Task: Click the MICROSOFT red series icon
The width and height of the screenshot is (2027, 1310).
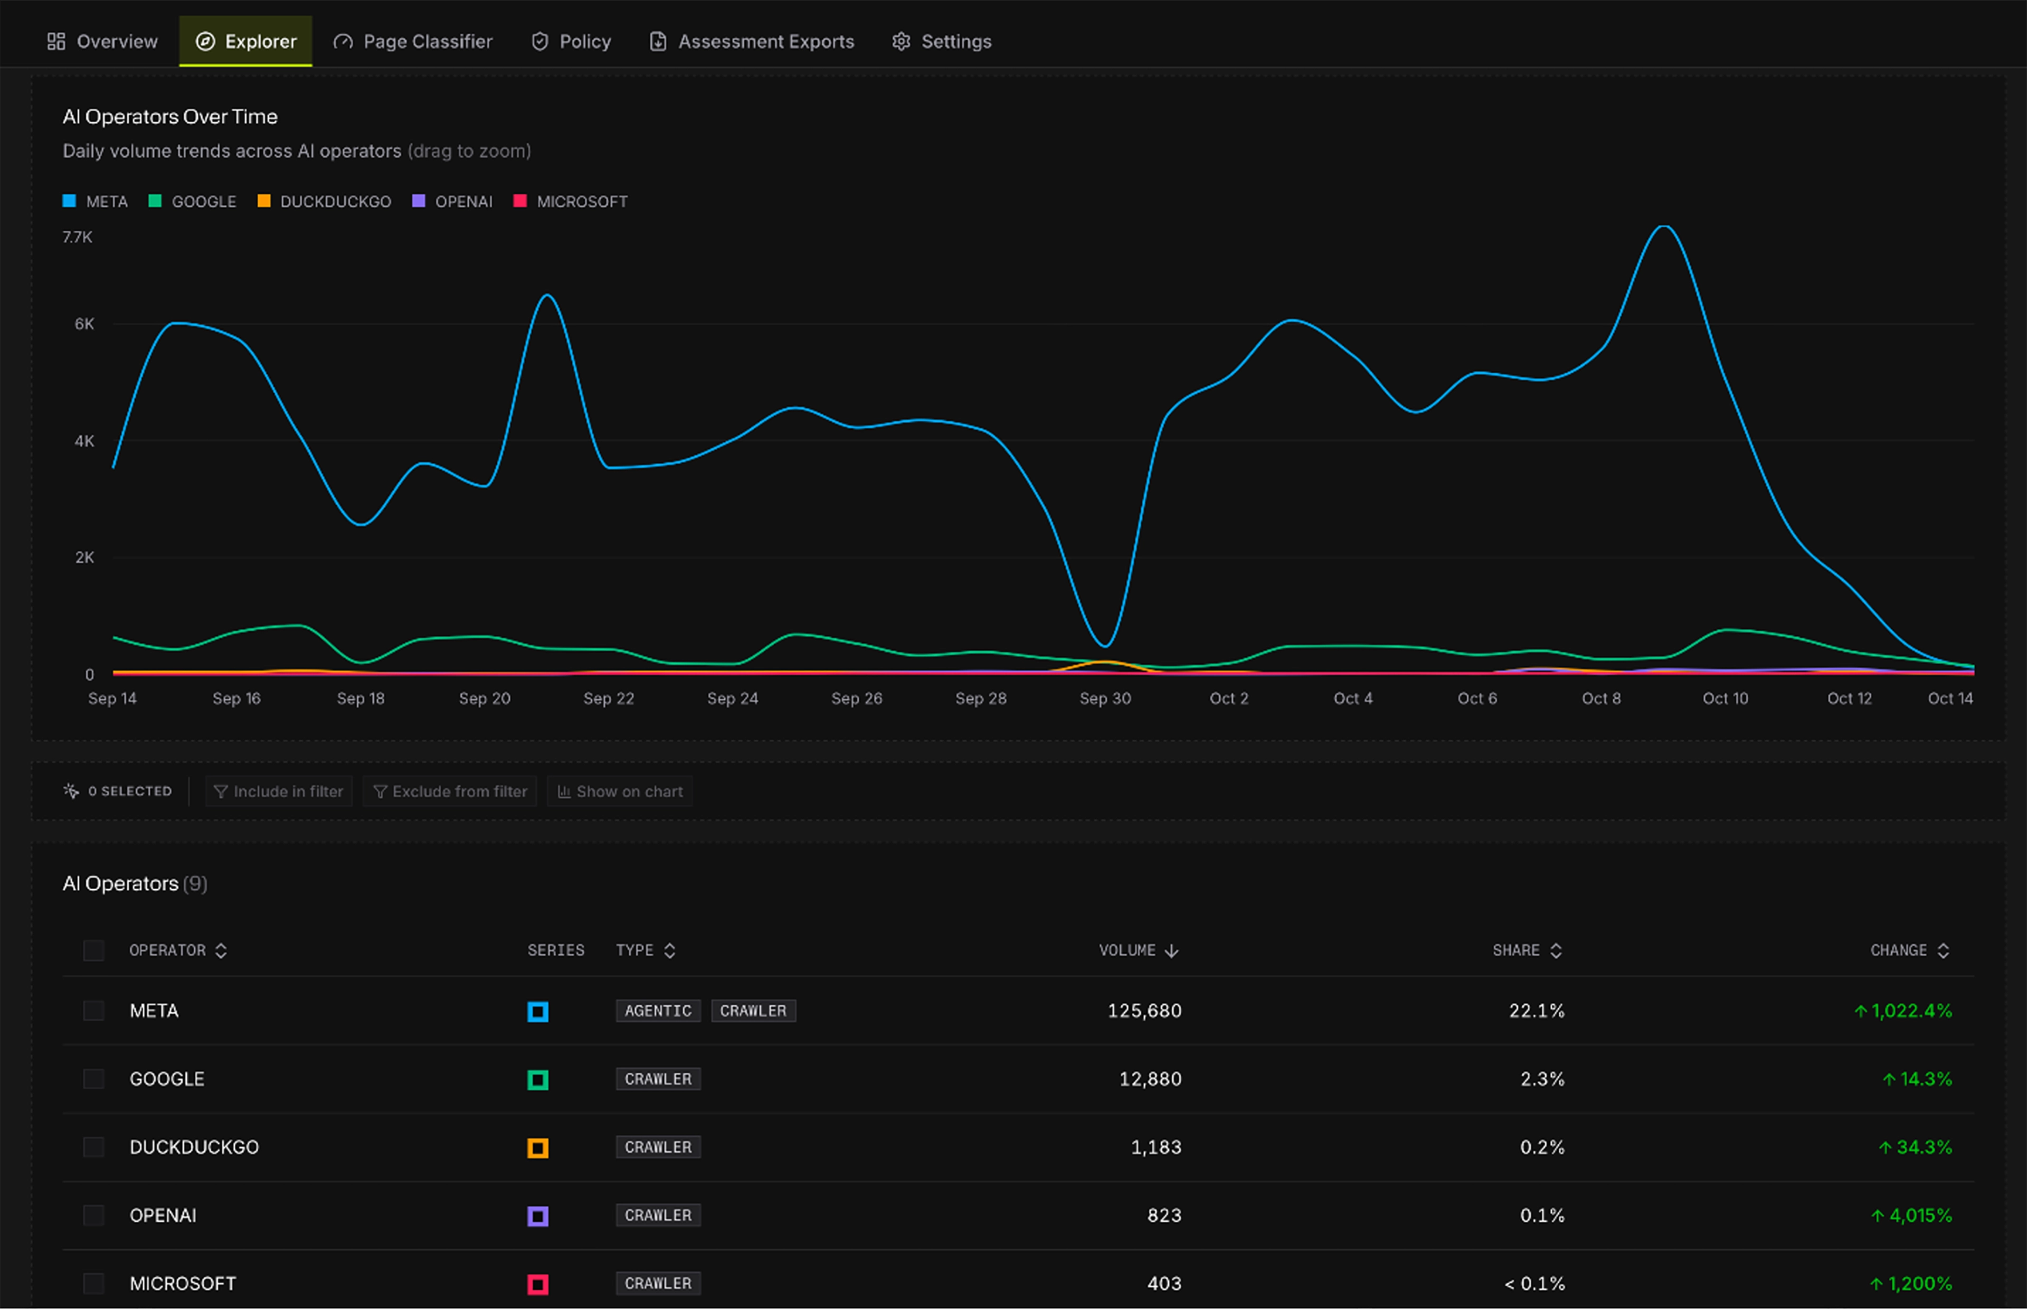Action: click(537, 1285)
